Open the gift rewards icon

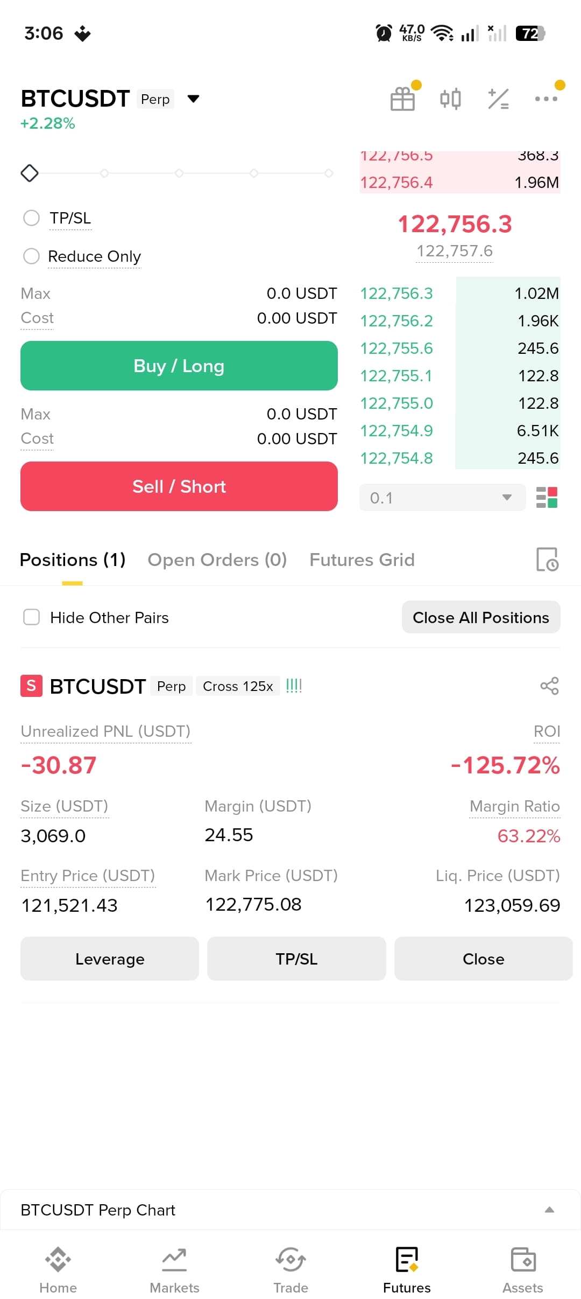tap(402, 99)
